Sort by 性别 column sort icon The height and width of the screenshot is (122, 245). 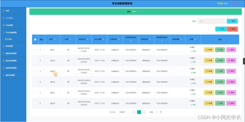70,39
